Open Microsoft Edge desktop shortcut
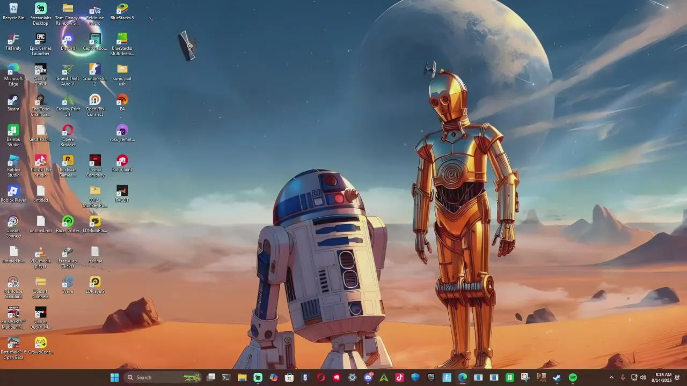Viewport: 687px width, 386px height. [x=13, y=75]
